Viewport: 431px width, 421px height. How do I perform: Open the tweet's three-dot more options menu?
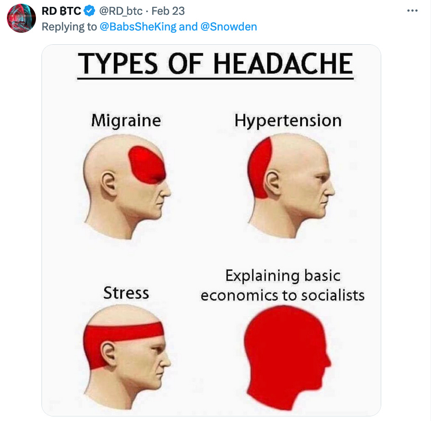(x=412, y=11)
